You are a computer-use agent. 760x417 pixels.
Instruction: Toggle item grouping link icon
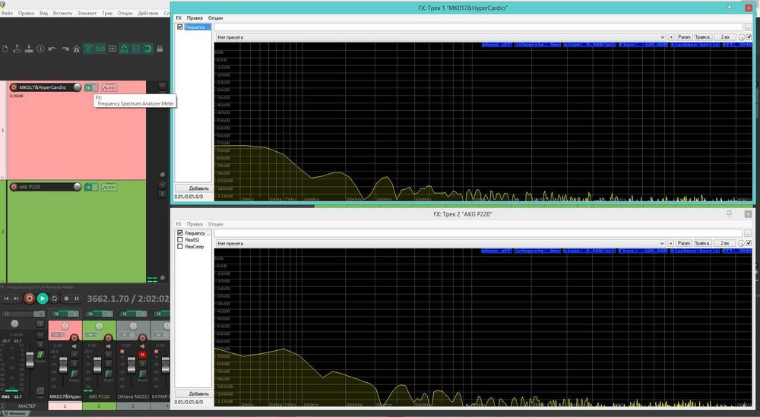[100, 49]
